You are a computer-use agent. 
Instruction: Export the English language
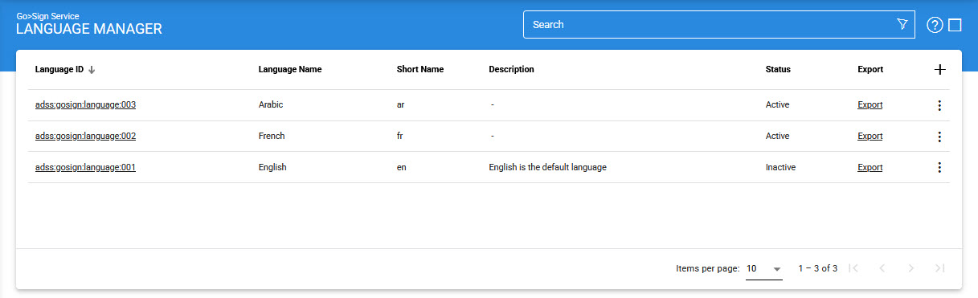click(x=870, y=167)
